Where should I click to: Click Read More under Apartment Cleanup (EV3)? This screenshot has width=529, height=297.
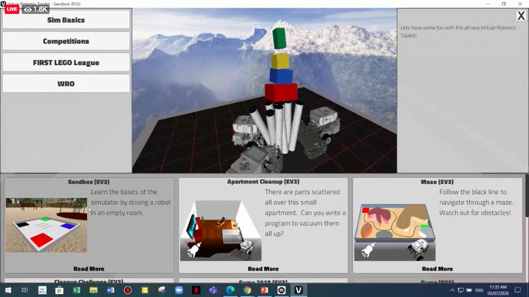[263, 268]
